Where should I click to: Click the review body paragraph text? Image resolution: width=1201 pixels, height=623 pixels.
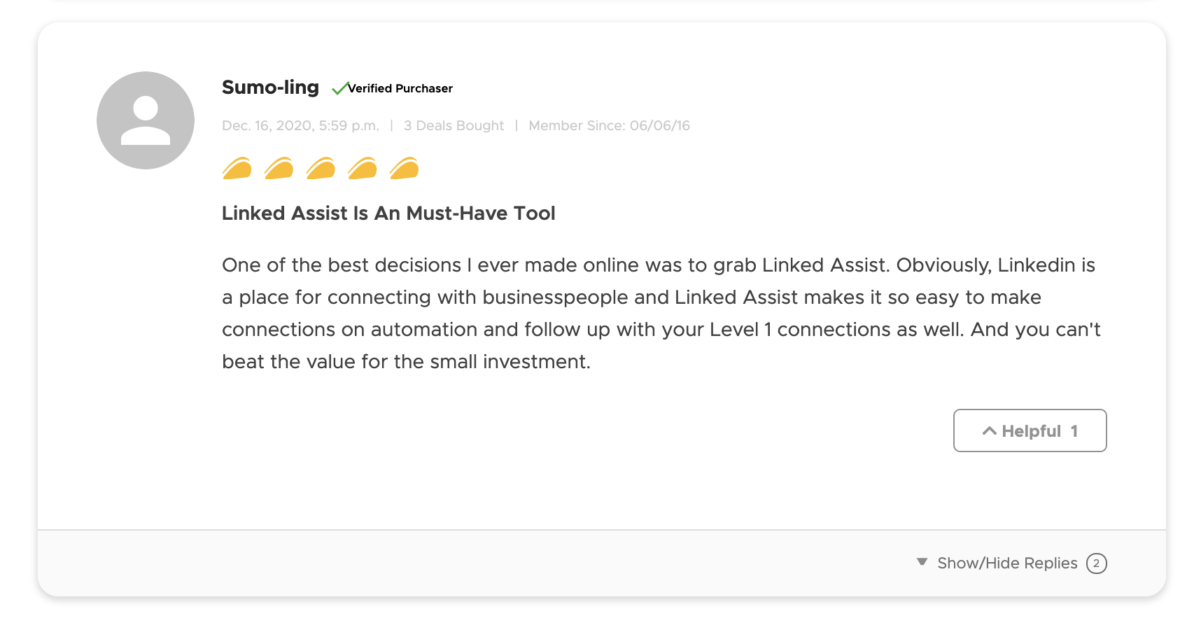658,313
